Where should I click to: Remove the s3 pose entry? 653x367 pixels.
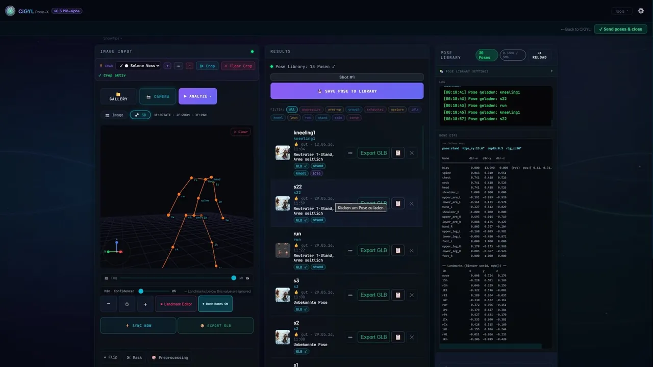[x=412, y=295]
